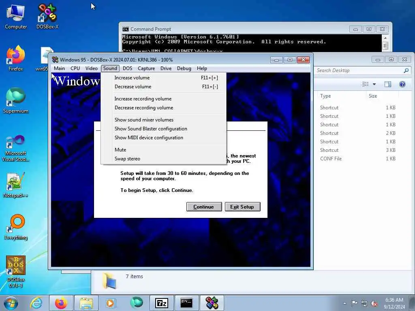Open the Capture menu

click(146, 68)
